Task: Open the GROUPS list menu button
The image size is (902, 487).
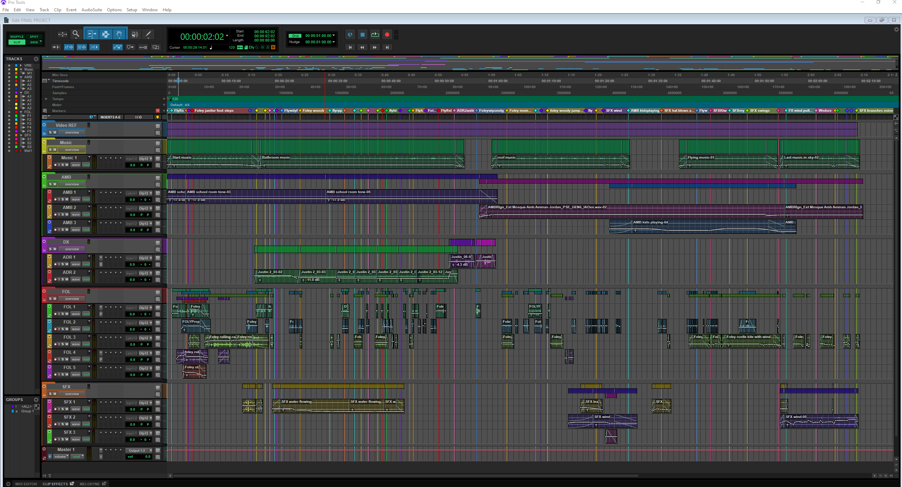Action: pyautogui.click(x=36, y=400)
